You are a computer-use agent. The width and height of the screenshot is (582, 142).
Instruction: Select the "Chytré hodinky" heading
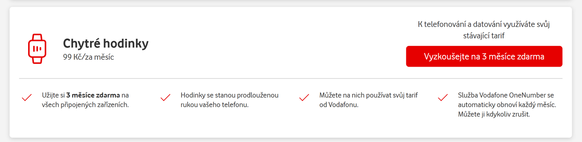[106, 43]
